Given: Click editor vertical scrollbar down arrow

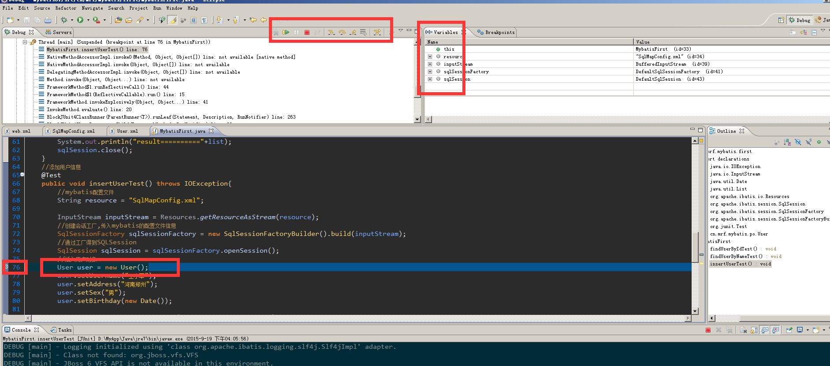Looking at the screenshot, I should click(695, 311).
